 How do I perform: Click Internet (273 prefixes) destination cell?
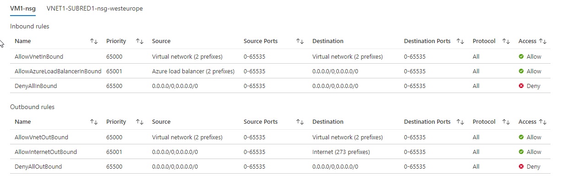(x=341, y=152)
